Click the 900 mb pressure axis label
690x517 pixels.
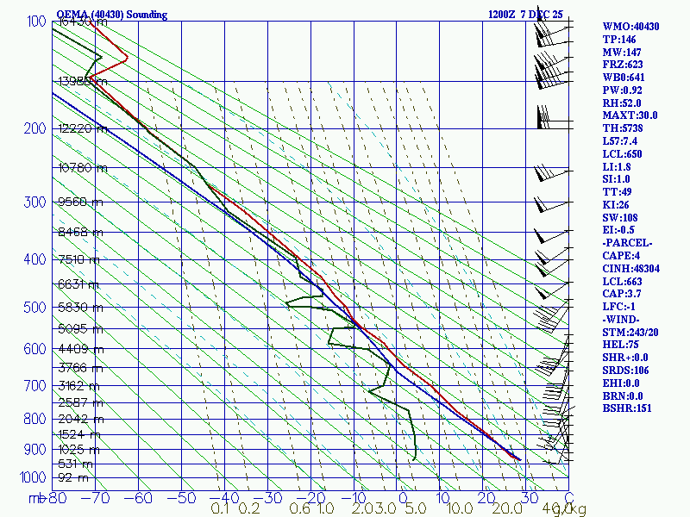[x=34, y=449]
